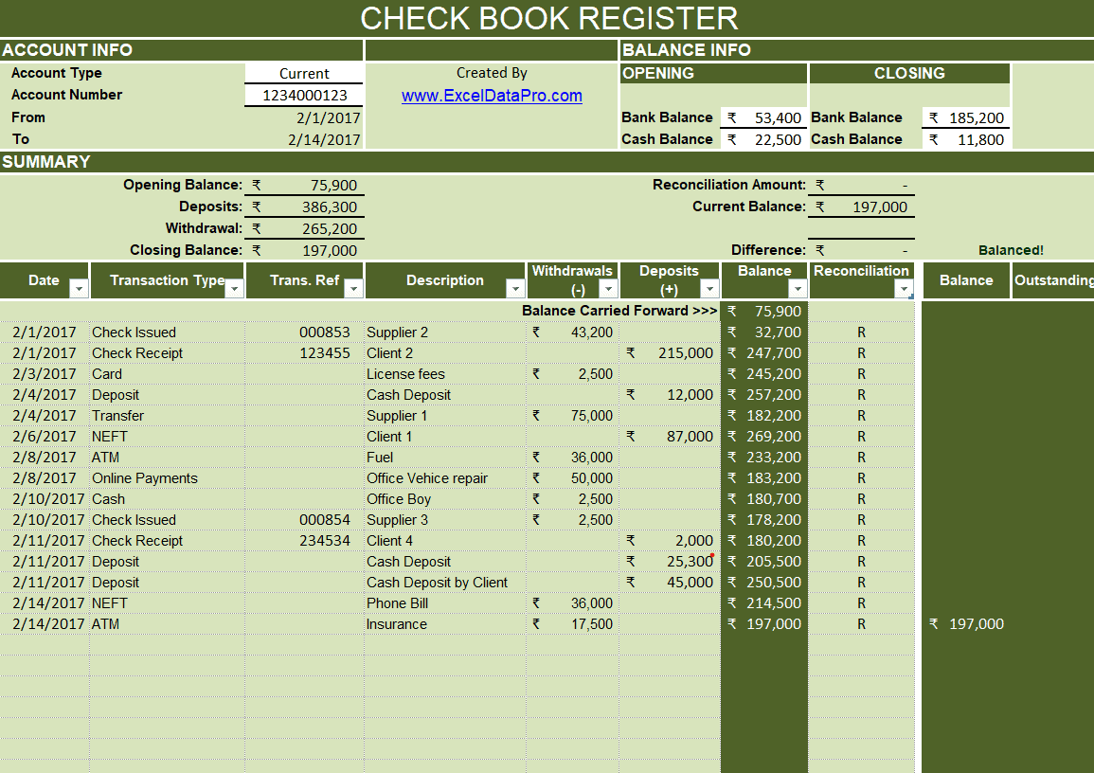Viewport: 1094px width, 773px height.
Task: Open the Description column filter dropdown
Action: pyautogui.click(x=515, y=289)
